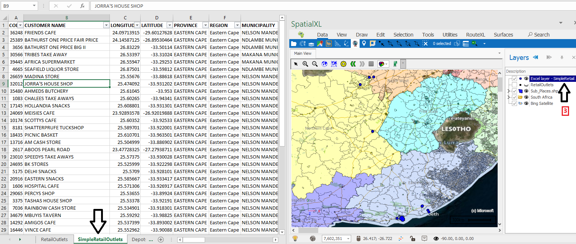Viewport: 576px width, 244px height.
Task: Open the theme color palette dropdown
Action: coord(386,64)
